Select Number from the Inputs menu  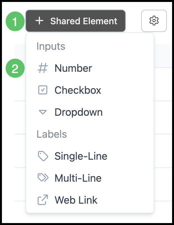click(x=90, y=68)
